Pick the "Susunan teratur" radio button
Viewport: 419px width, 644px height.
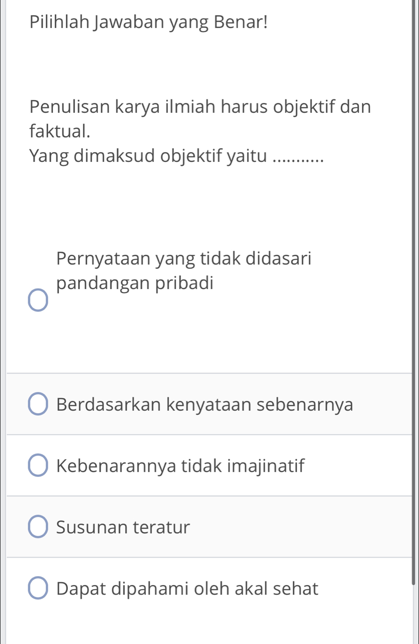38,527
